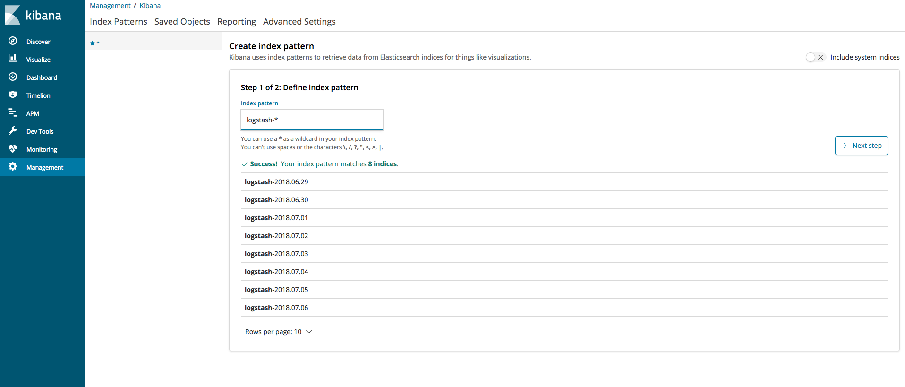Click Include system indices label
The image size is (905, 387).
865,57
